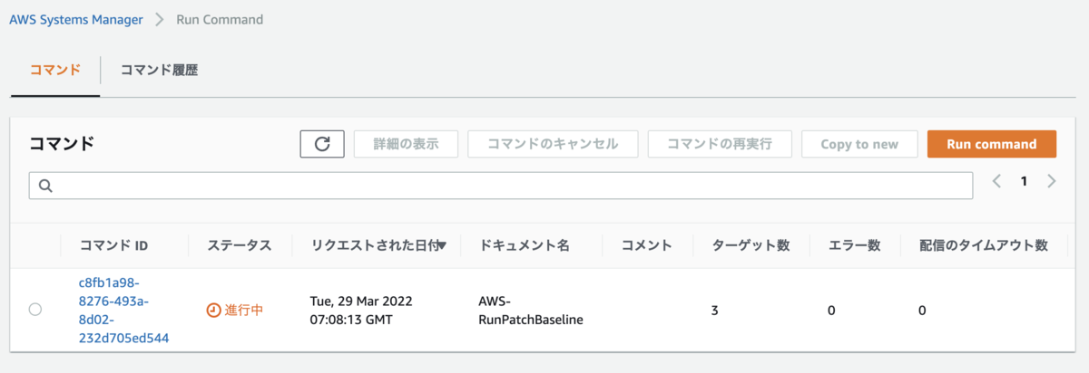Sort by リクエストされた日付 column arrow
Image resolution: width=1089 pixels, height=373 pixels.
442,246
